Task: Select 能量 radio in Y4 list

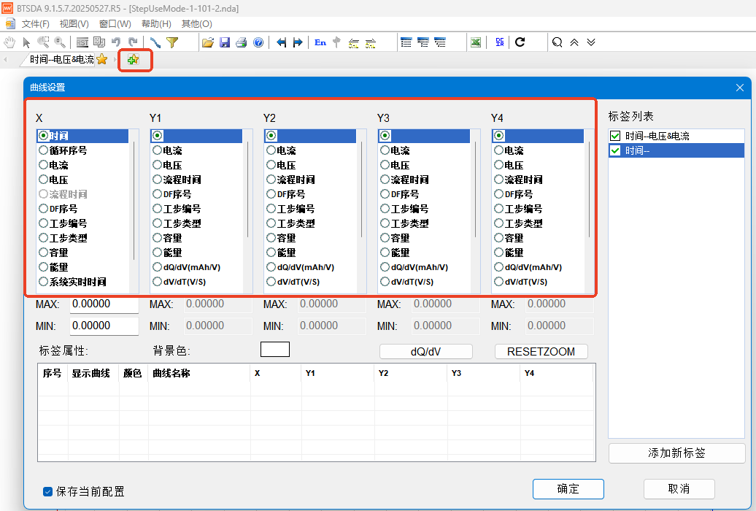Action: 498,253
